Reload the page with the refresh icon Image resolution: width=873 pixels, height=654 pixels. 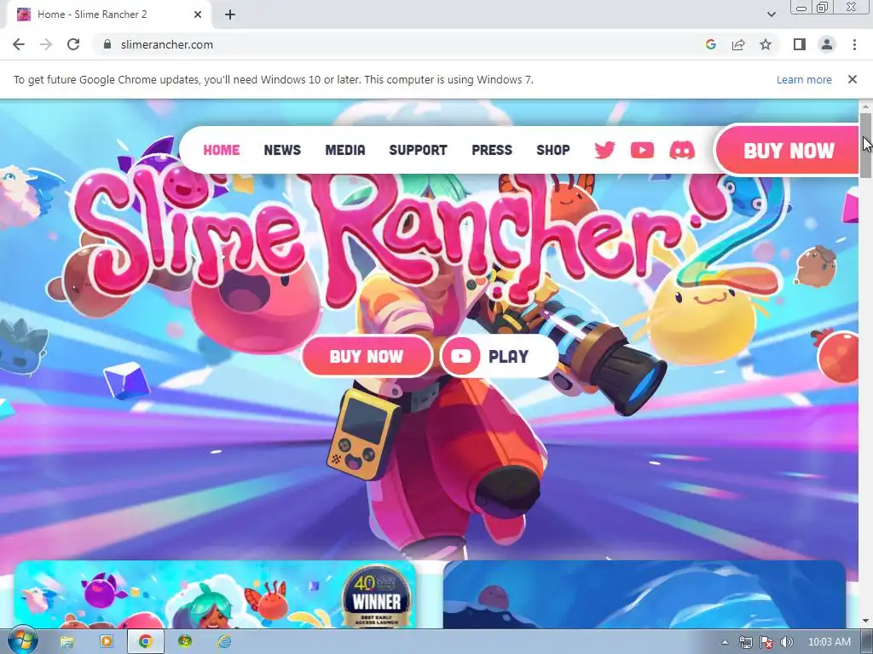click(x=73, y=44)
